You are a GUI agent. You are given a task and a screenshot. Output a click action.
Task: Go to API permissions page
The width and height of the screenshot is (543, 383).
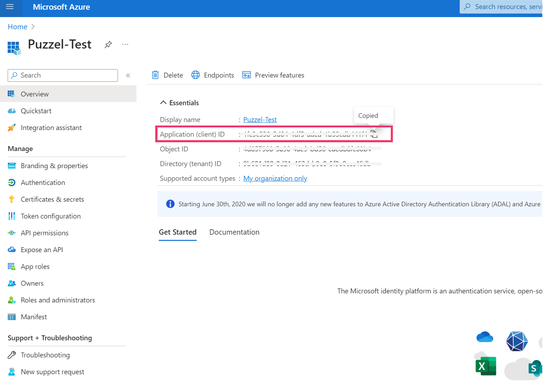pos(45,233)
